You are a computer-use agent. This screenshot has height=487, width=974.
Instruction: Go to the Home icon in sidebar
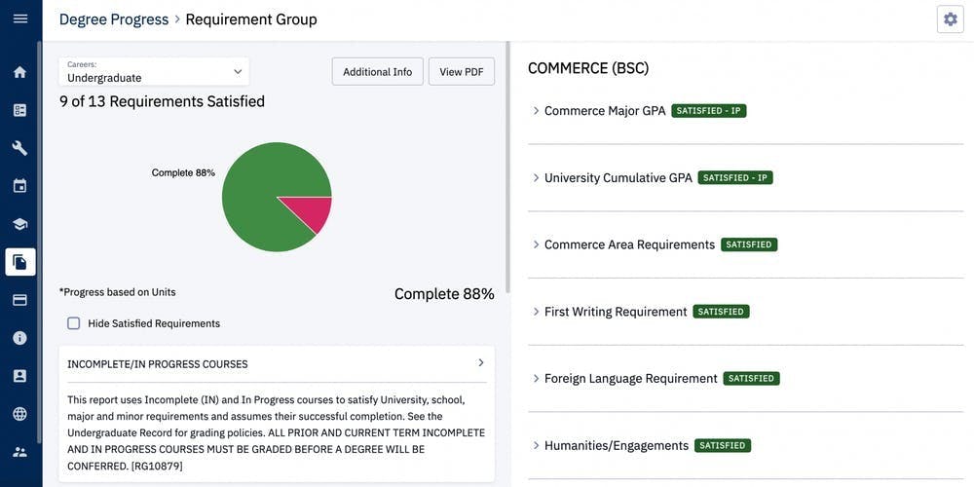tap(19, 72)
